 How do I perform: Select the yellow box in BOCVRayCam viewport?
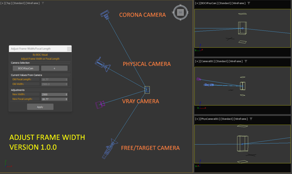[x=243, y=28]
